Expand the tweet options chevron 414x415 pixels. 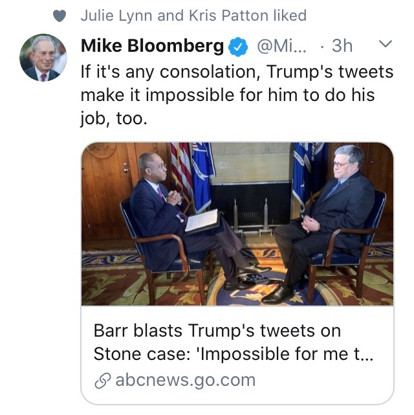click(385, 45)
